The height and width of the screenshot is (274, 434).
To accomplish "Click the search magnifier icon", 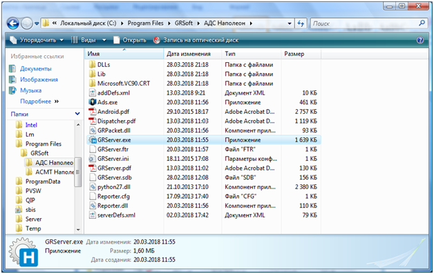I will click(422, 23).
